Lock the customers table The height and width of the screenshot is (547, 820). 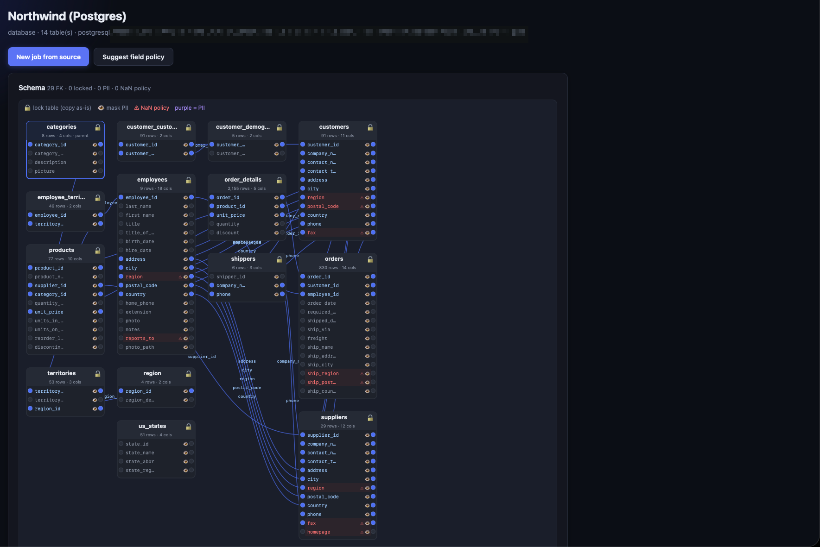point(370,127)
